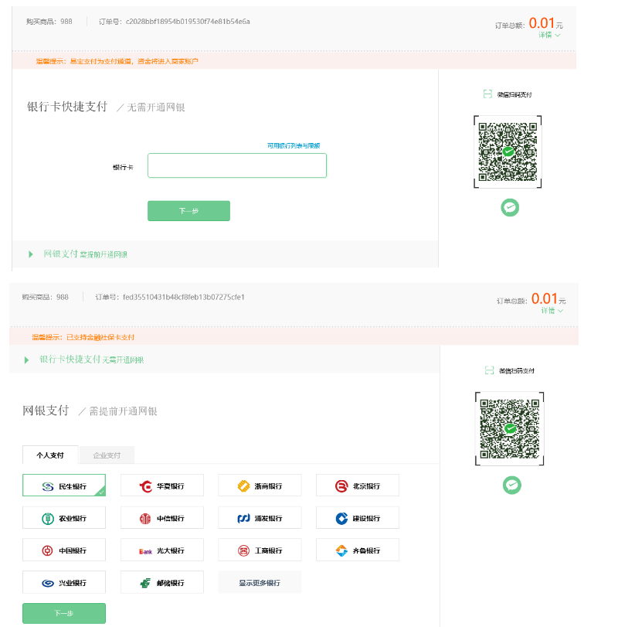Pick the ICBC (工商银行) payment option
This screenshot has height=627, width=618.
260,550
